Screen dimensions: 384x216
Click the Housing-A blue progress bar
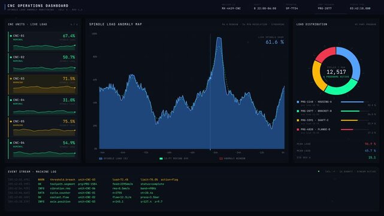(352, 102)
